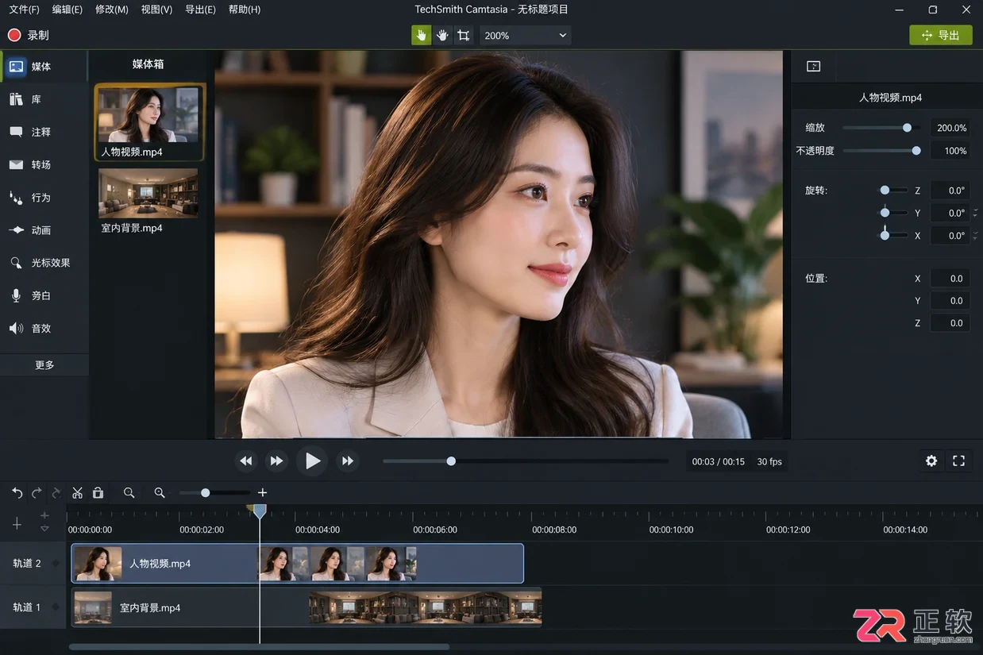Click the 缩放 200.0% value field
The width and height of the screenshot is (983, 655).
pyautogui.click(x=950, y=128)
